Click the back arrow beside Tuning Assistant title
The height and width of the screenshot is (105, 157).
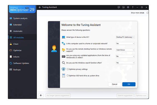(x=40, y=7)
